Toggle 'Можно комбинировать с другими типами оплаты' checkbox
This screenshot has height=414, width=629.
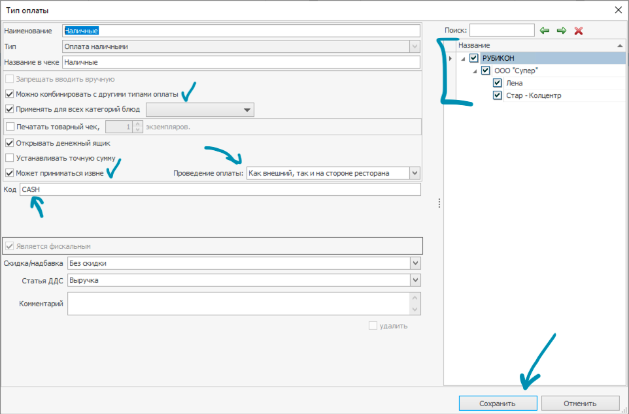pyautogui.click(x=10, y=94)
